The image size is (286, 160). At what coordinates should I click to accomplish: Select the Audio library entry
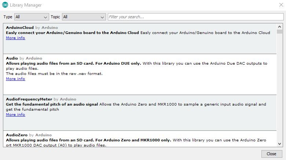[140, 75]
